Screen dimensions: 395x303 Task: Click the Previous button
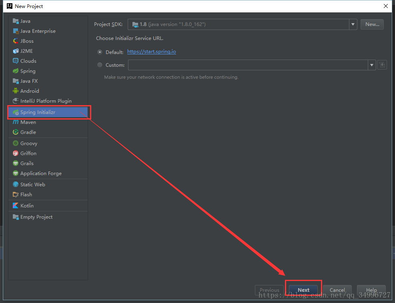(269, 290)
